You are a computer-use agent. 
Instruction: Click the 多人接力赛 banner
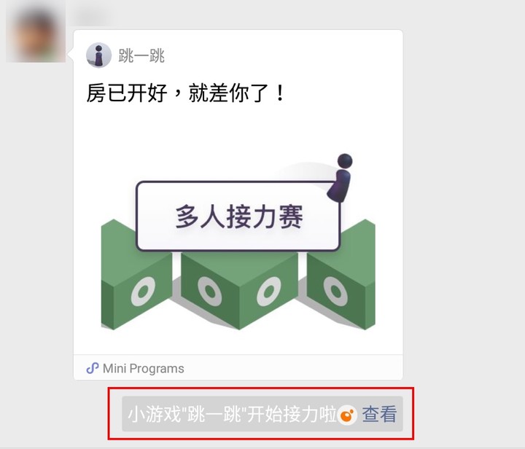click(x=238, y=216)
